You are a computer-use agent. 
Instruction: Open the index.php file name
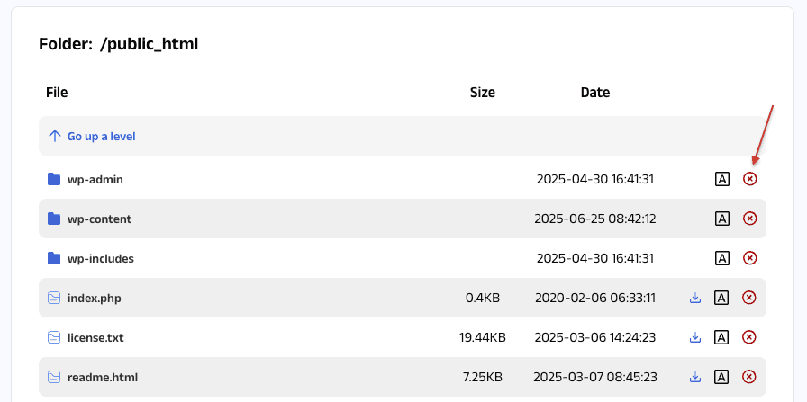94,298
